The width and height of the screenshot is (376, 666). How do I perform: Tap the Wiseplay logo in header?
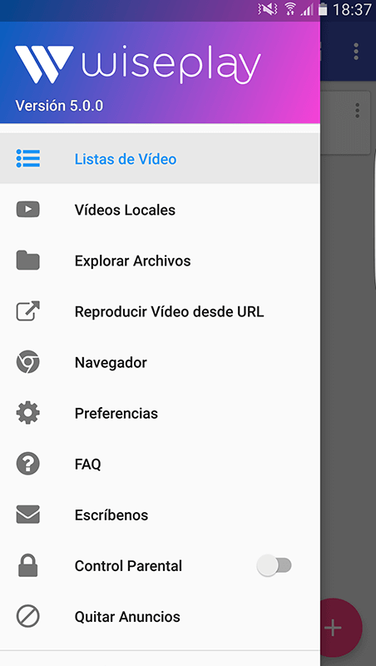(138, 65)
